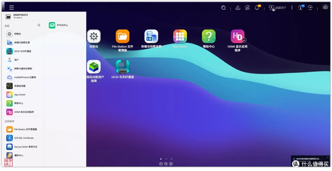Click the feedback book round icon at bottom
332x171 pixels.
tap(171, 164)
